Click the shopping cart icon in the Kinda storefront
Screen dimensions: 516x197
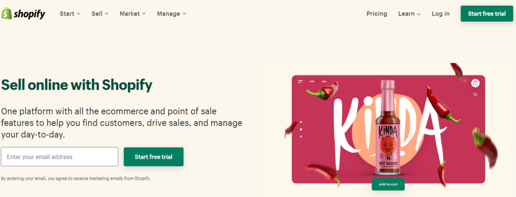[475, 83]
